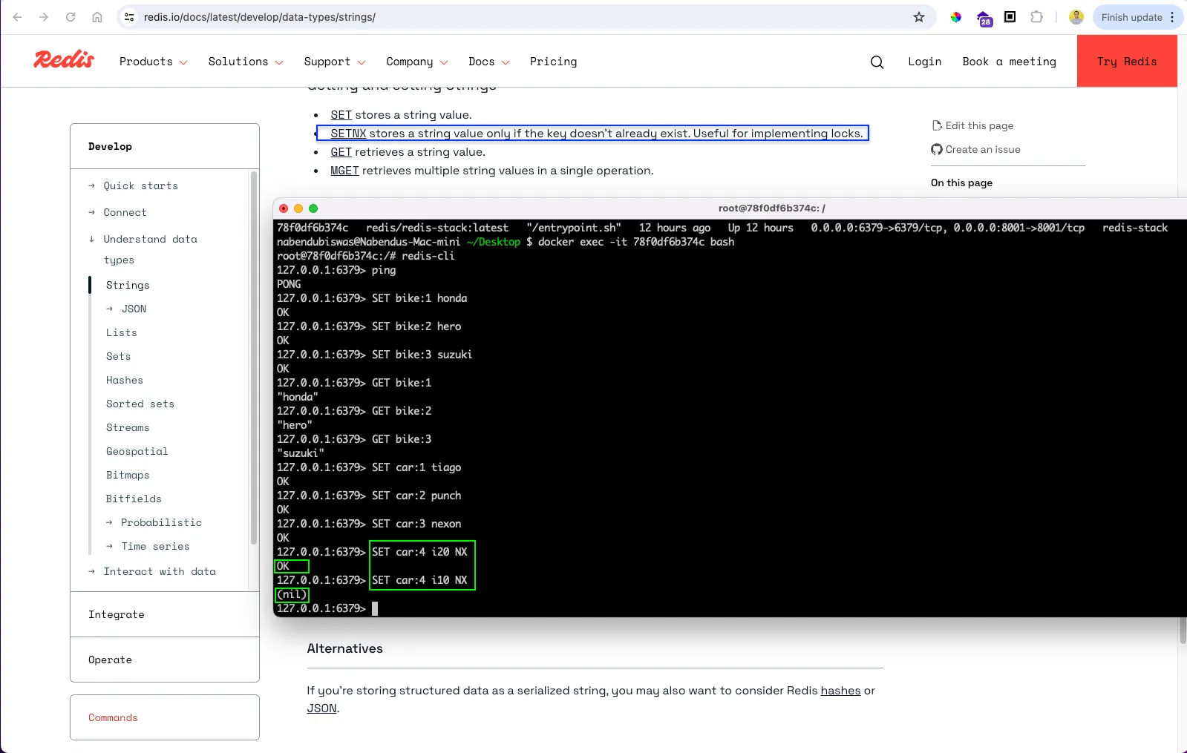Open the Chrome profile avatar
This screenshot has width=1187, height=753.
coord(1076,17)
